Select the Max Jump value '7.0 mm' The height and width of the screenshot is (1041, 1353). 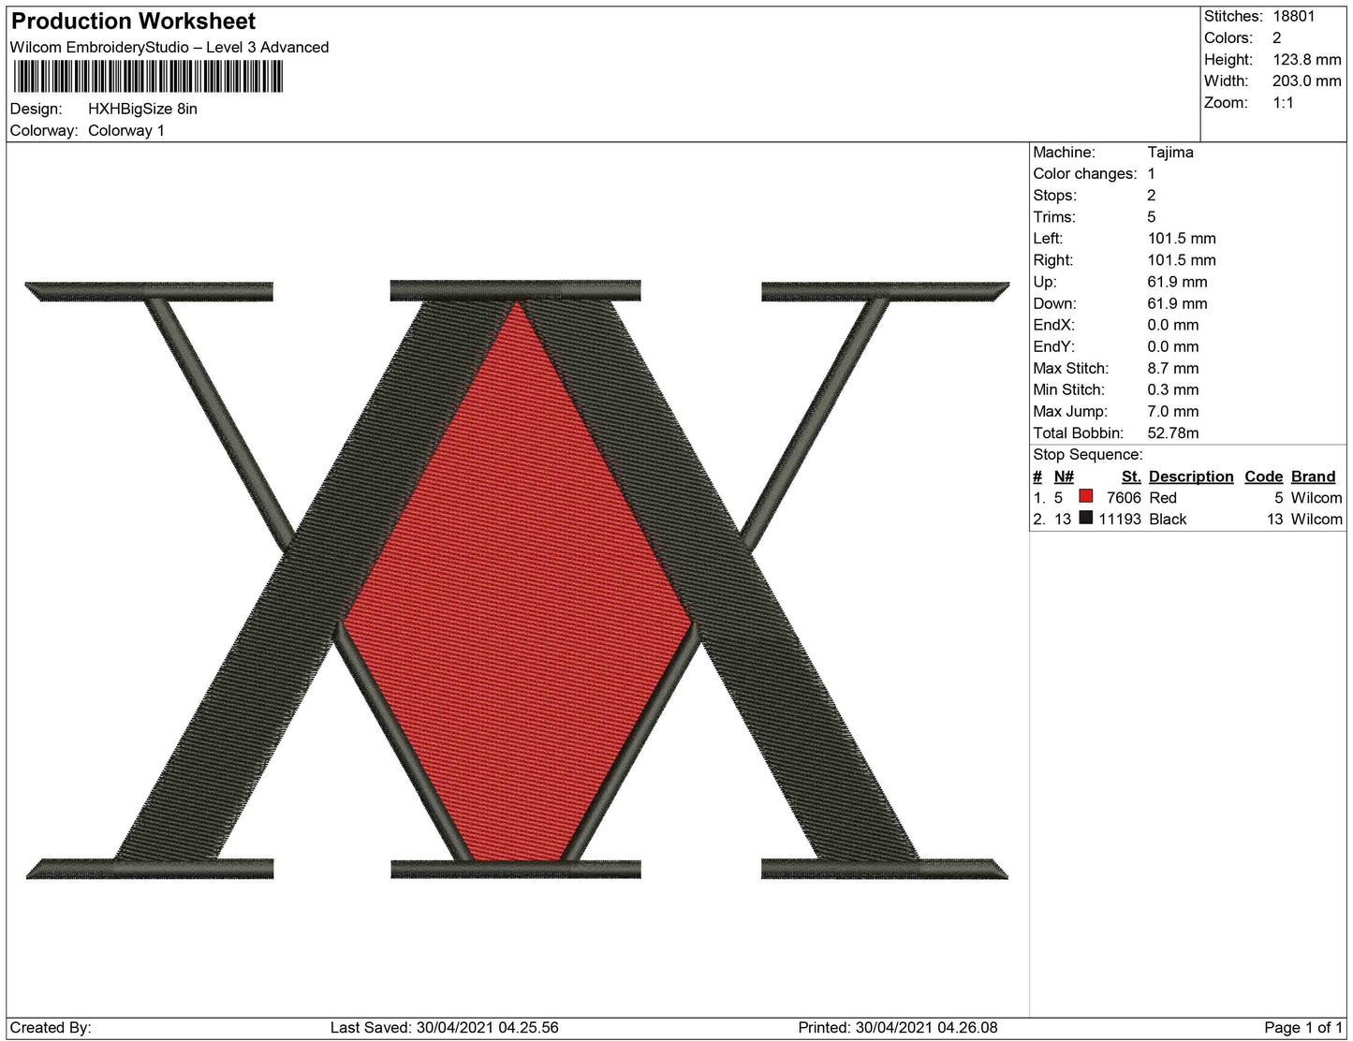(x=1173, y=411)
